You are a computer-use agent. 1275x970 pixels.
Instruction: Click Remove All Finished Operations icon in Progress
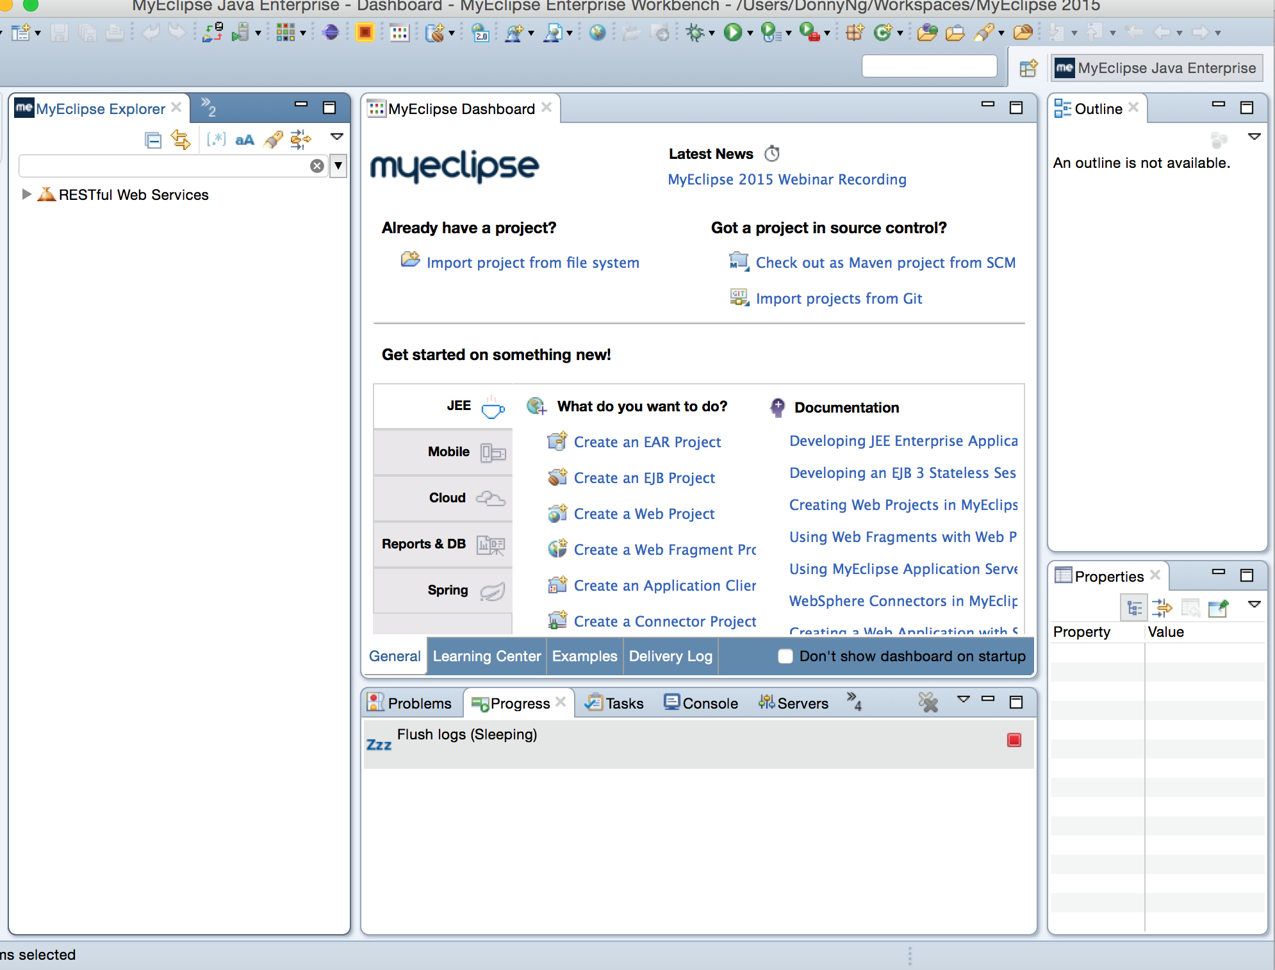[x=928, y=703]
